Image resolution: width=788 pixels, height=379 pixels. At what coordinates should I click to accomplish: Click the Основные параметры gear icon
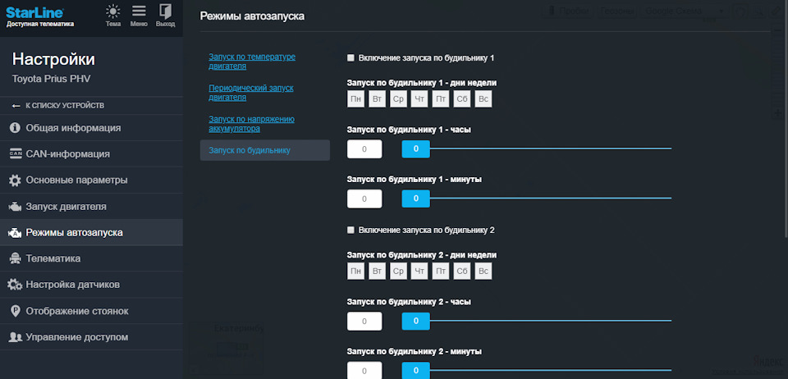[15, 180]
